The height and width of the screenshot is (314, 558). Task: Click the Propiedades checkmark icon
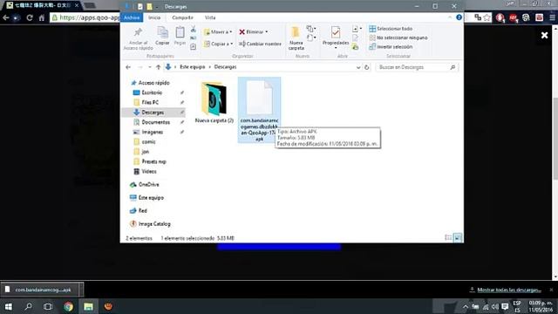click(335, 32)
